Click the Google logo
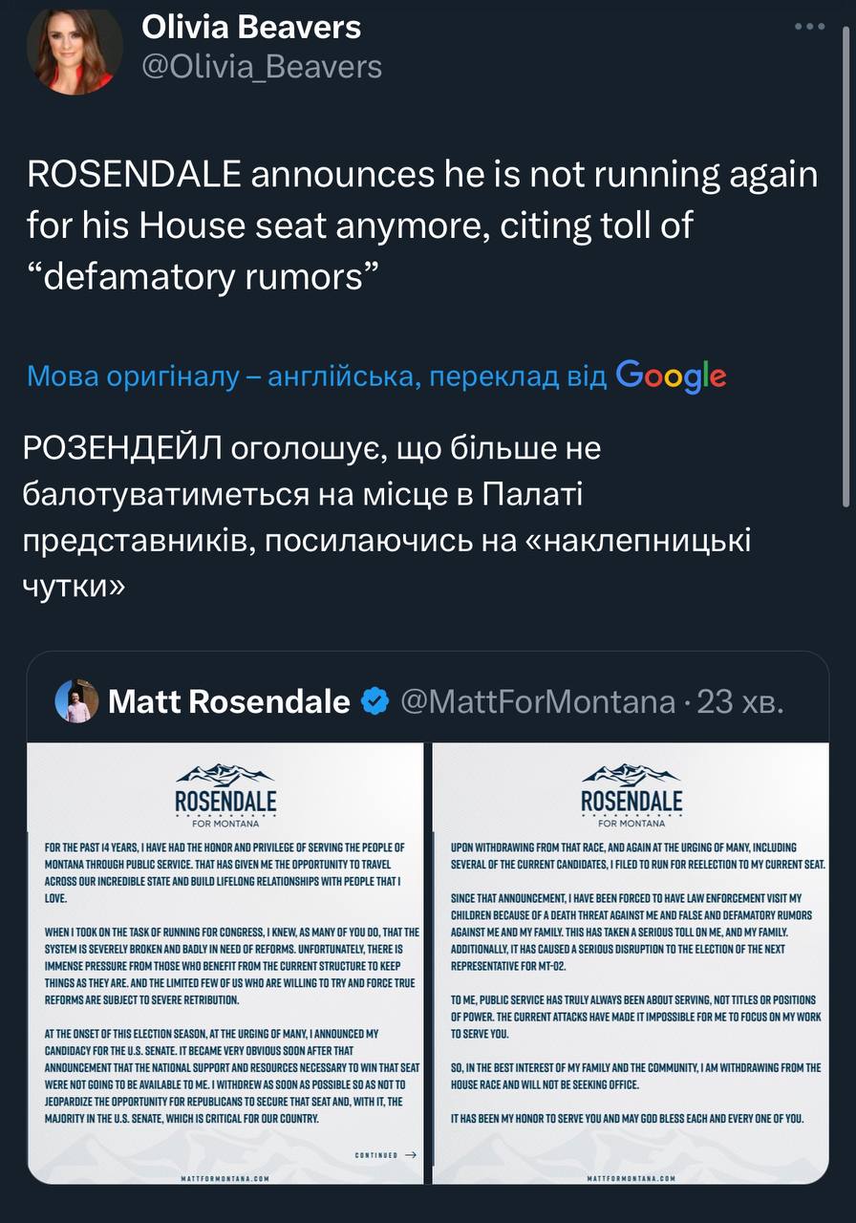Viewport: 856px width, 1223px height. pos(672,376)
